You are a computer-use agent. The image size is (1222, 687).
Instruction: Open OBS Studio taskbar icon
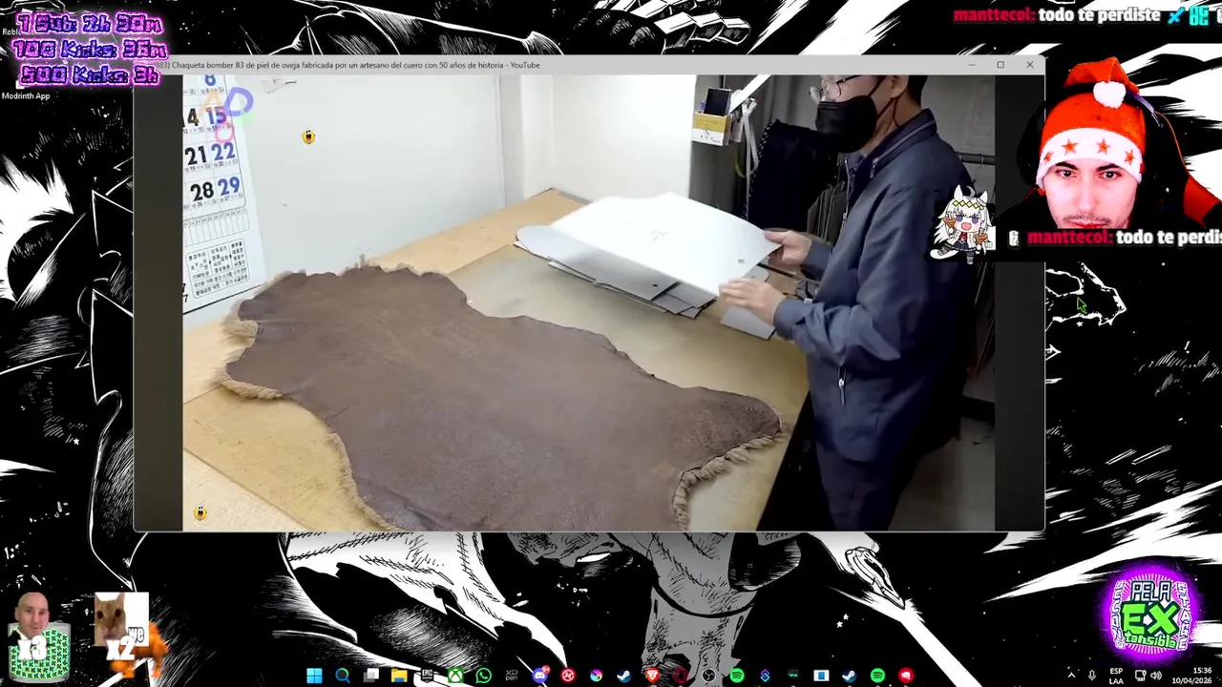[708, 676]
